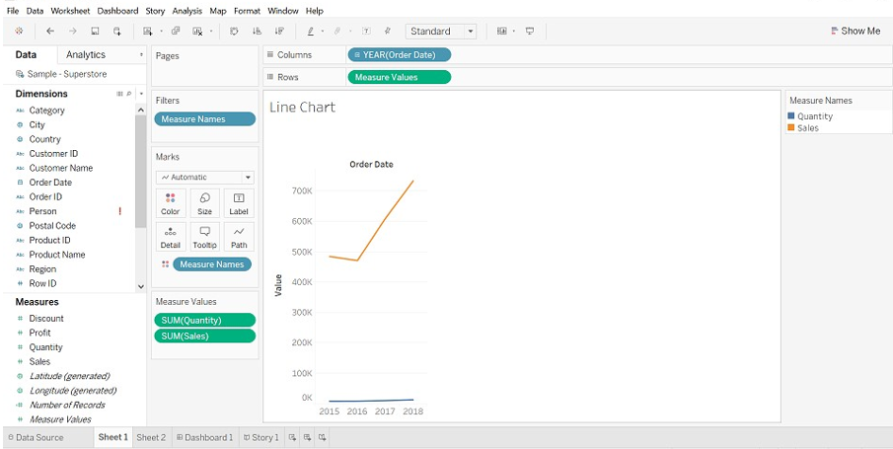Viewport: 893px width, 449px height.
Task: Open the Dashboard 1 tab
Action: tap(205, 437)
